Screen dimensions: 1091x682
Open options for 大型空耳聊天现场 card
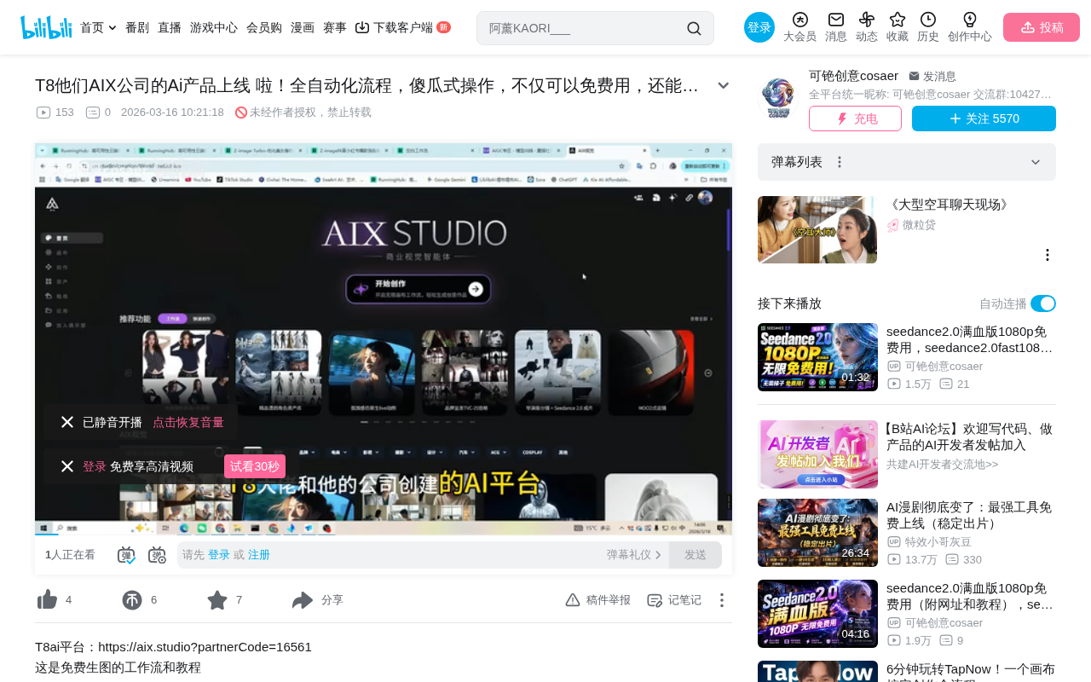point(1048,255)
